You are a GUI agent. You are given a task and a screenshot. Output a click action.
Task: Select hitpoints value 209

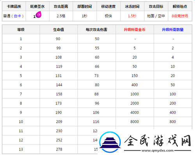pos(59,122)
